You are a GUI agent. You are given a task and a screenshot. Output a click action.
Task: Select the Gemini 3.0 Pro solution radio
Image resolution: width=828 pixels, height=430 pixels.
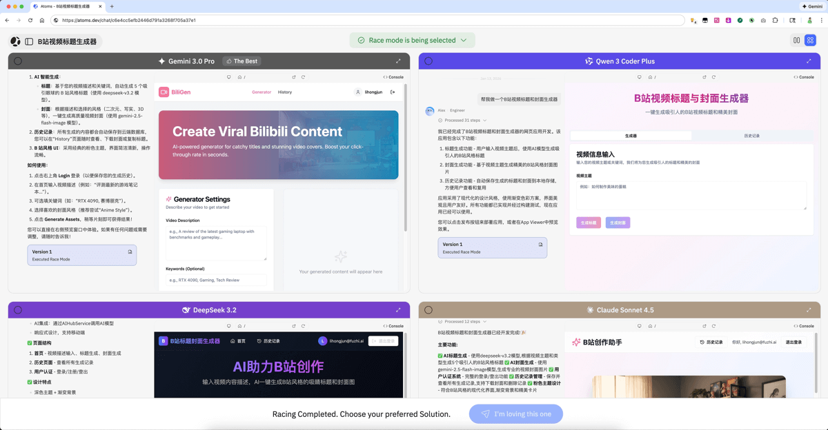[18, 61]
